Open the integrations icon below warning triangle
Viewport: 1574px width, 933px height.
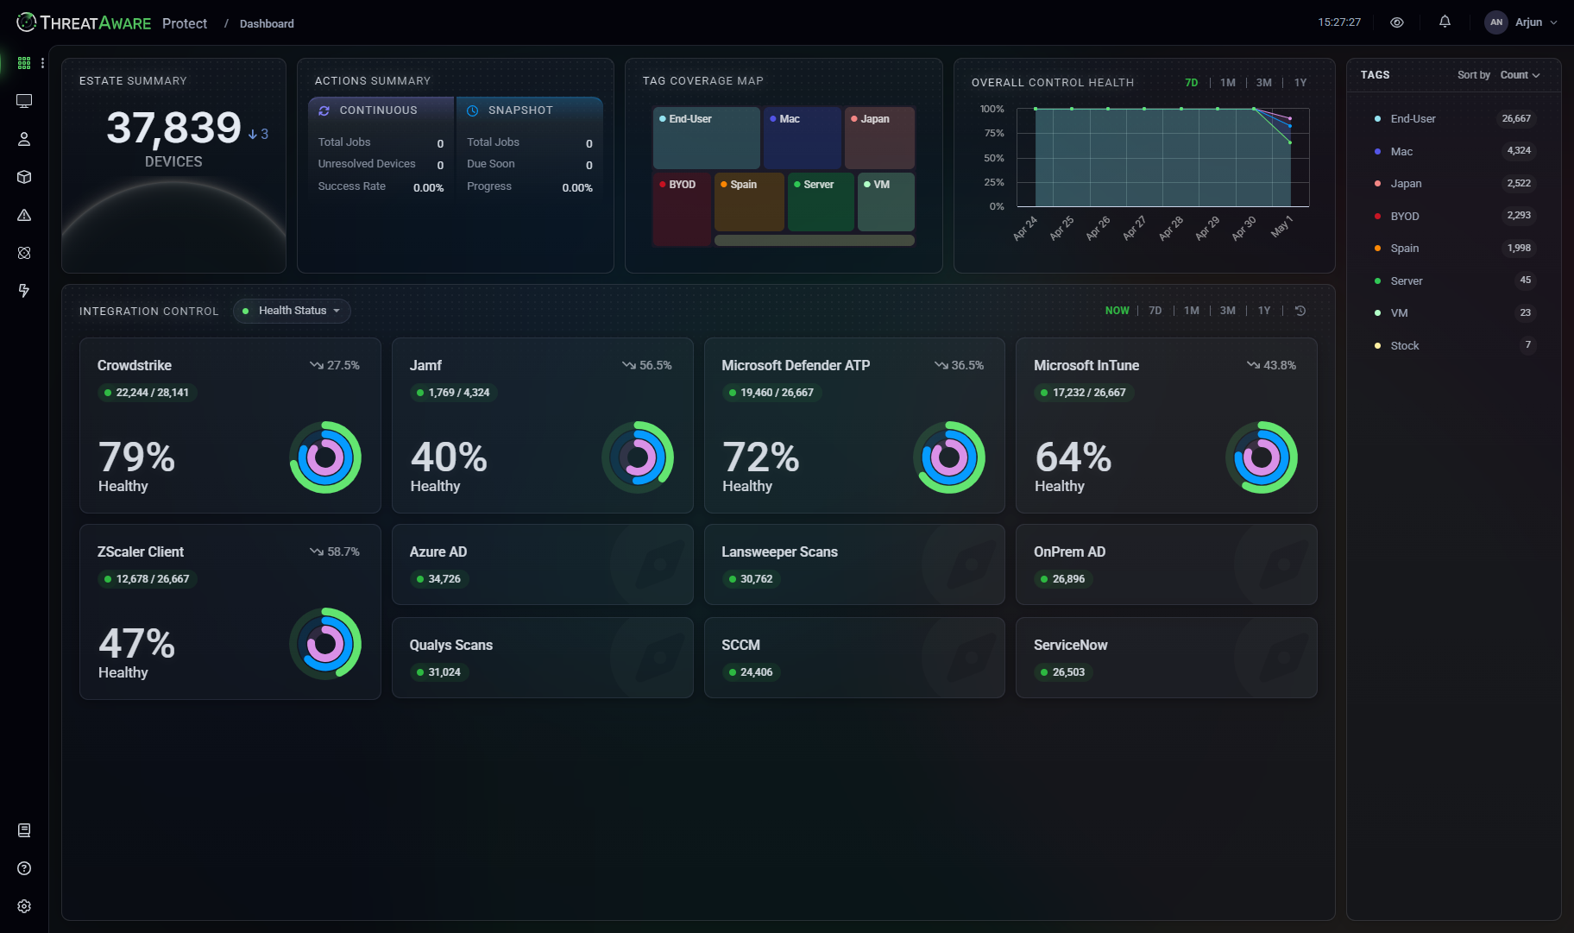pyautogui.click(x=24, y=253)
